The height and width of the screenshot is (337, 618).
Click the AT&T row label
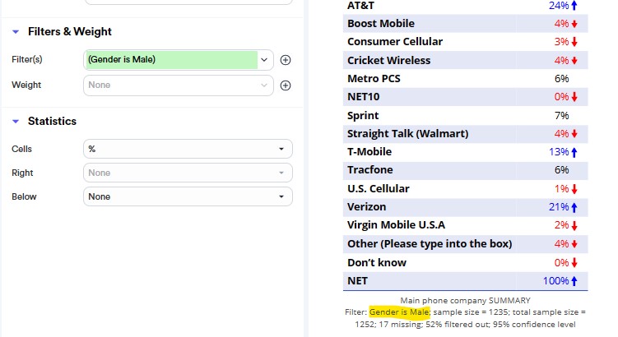[x=360, y=6]
